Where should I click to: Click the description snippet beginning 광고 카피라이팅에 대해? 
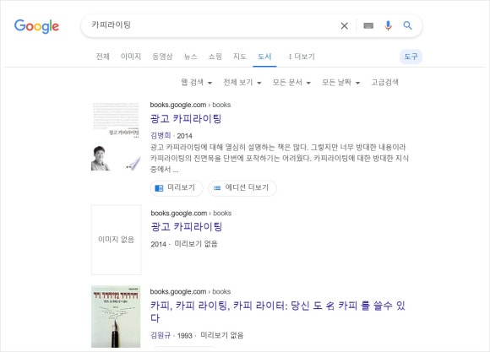280,159
